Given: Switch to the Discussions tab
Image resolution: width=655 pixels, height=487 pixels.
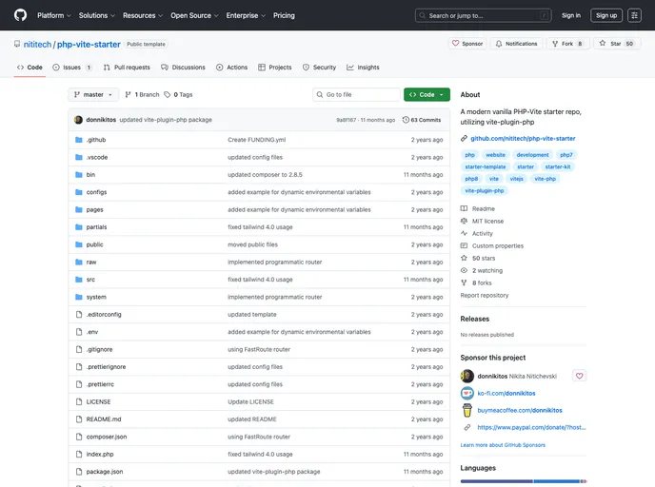Looking at the screenshot, I should (183, 68).
